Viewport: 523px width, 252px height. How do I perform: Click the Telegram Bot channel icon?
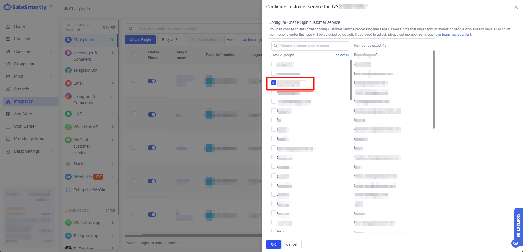coord(68,70)
